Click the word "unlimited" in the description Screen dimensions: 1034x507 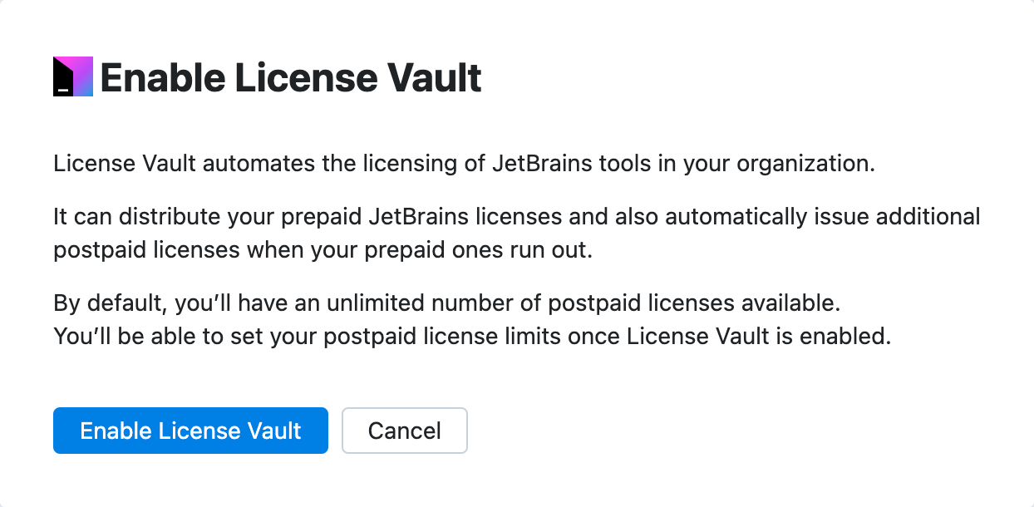coord(368,303)
